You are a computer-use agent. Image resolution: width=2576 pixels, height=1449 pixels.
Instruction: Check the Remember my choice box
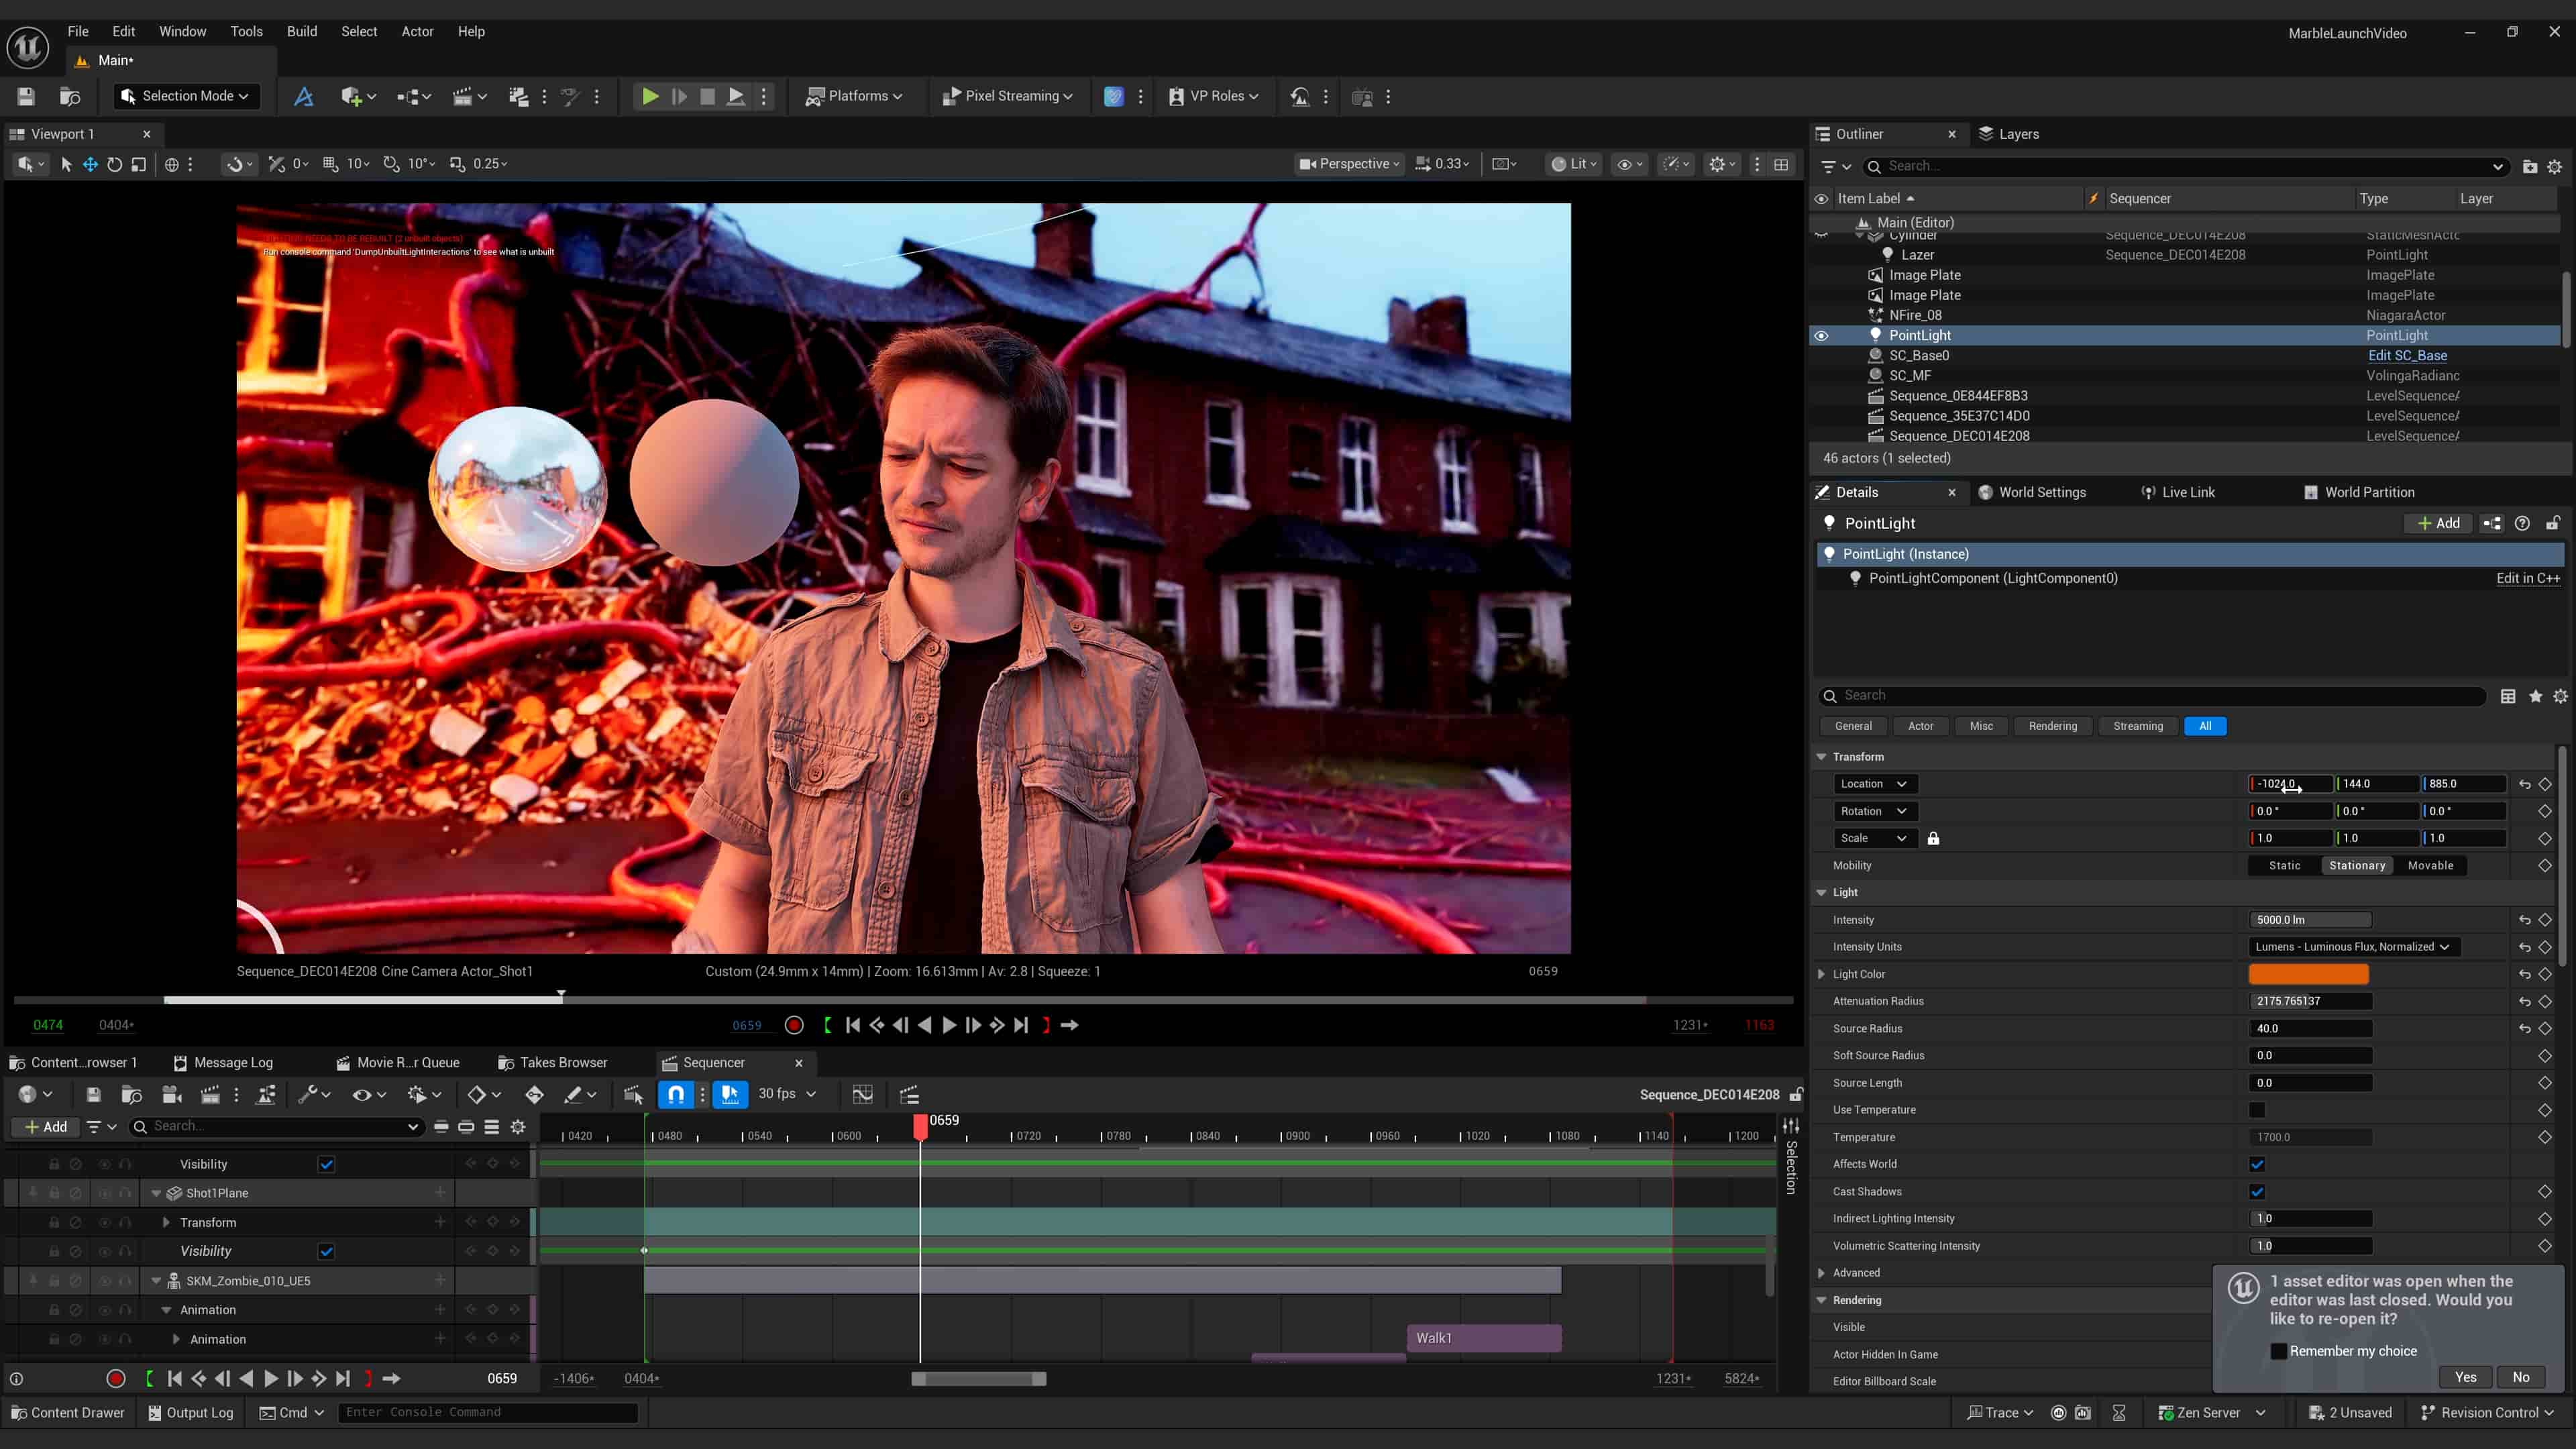(2279, 1351)
